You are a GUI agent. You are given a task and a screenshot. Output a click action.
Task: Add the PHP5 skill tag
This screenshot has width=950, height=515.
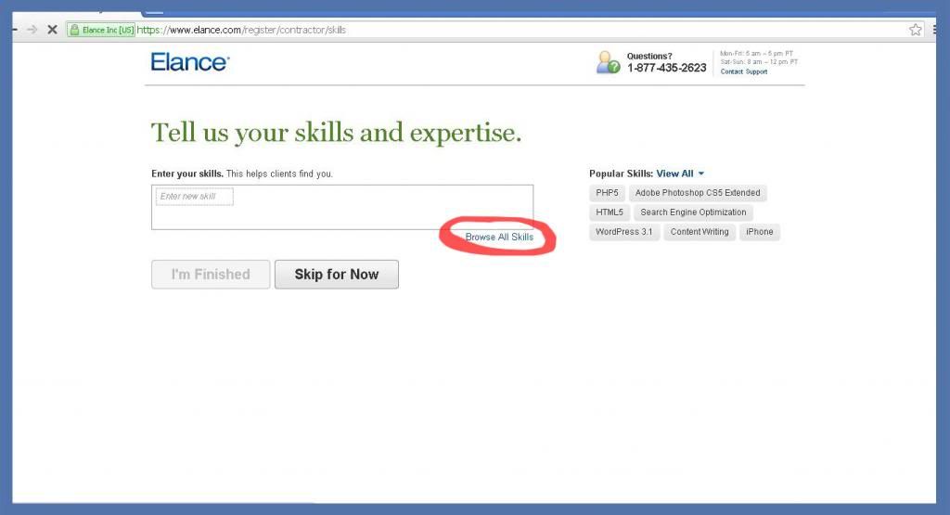(607, 193)
